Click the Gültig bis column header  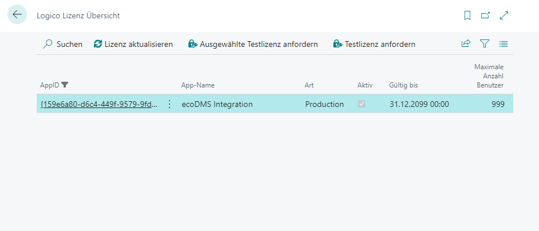click(x=404, y=85)
